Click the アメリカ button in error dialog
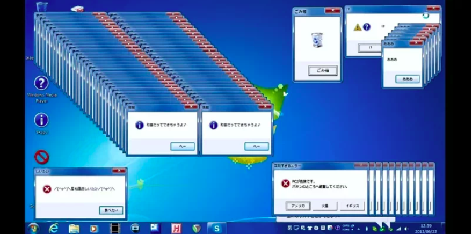Screen dimensions: 472x234 point(298,206)
